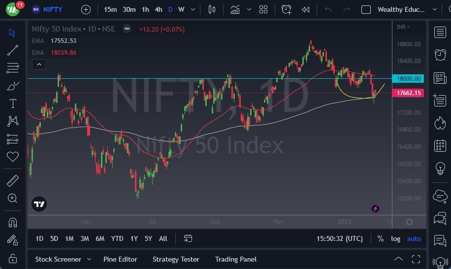Collapse the indicator legend arrow
Image resolution: width=451 pixels, height=269 pixels.
pyautogui.click(x=39, y=65)
